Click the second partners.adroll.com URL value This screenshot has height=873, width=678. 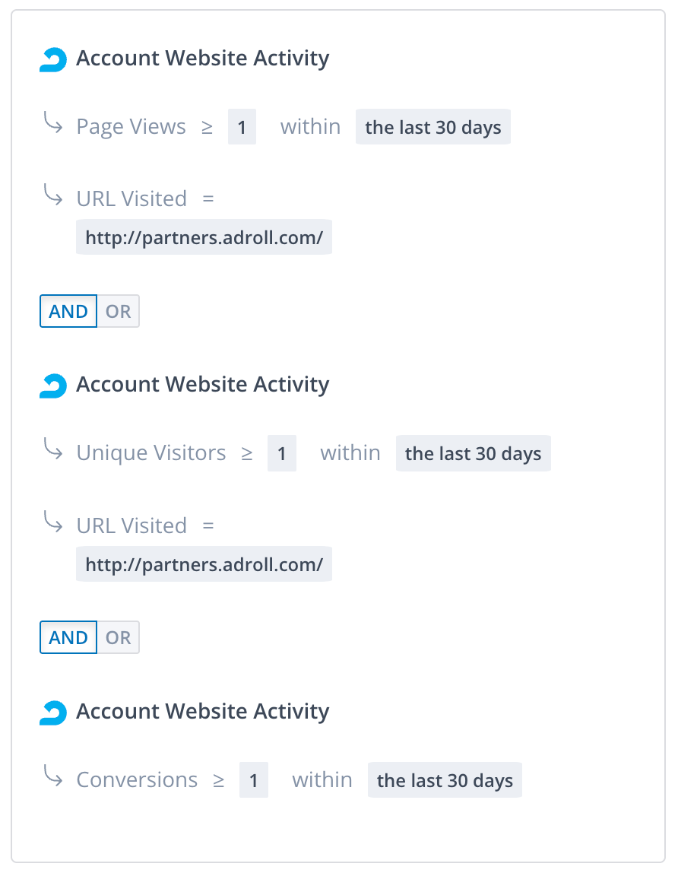pyautogui.click(x=204, y=565)
